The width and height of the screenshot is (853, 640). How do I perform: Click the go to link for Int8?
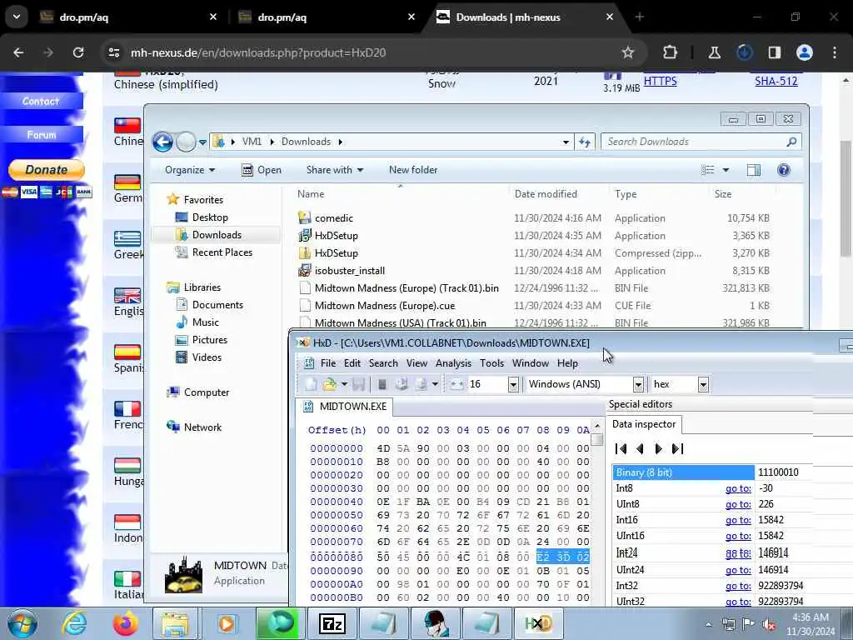(x=738, y=488)
